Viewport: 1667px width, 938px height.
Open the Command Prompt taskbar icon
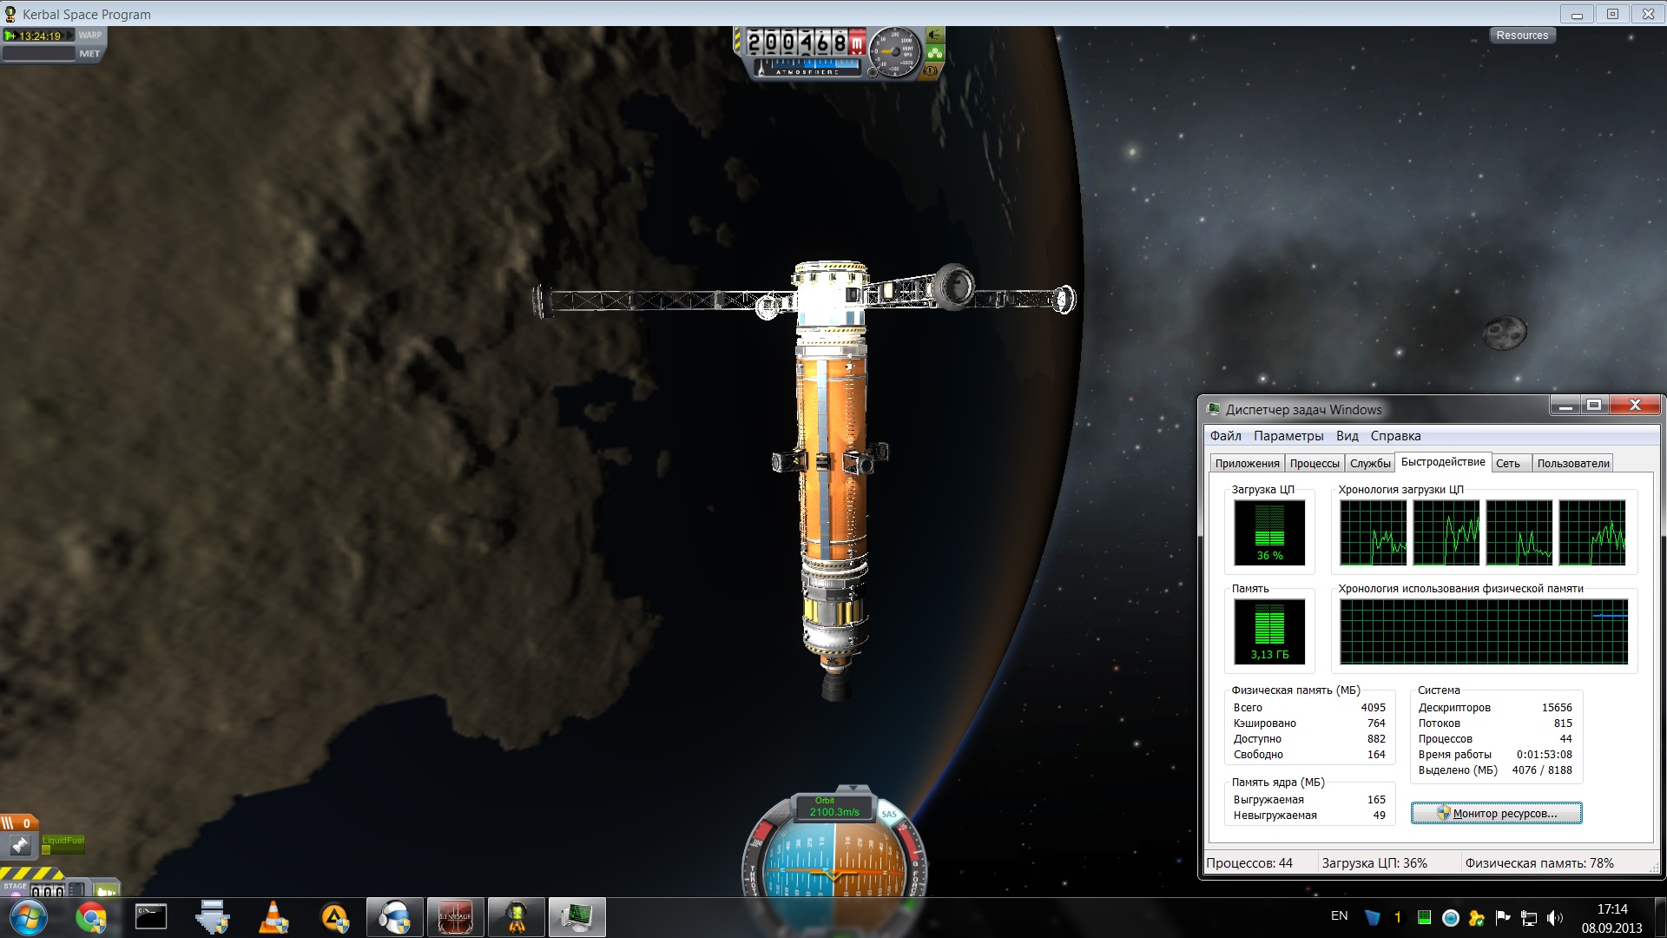tap(151, 917)
